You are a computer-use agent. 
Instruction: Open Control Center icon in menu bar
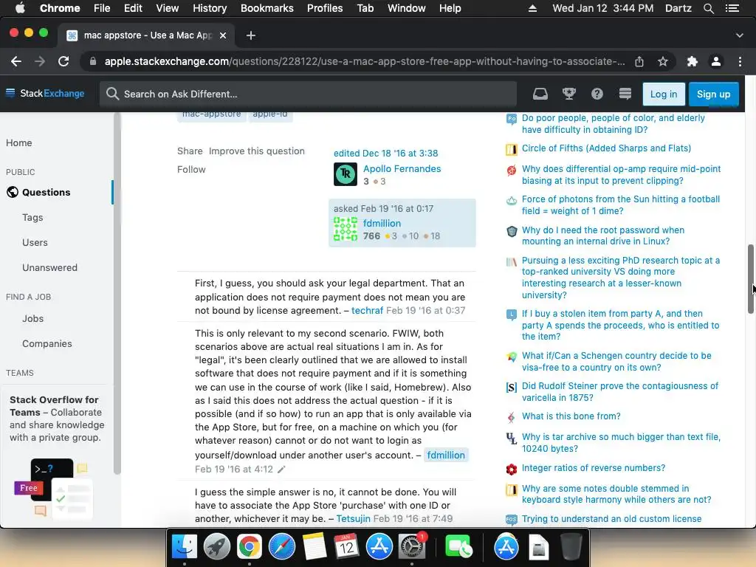pos(732,8)
